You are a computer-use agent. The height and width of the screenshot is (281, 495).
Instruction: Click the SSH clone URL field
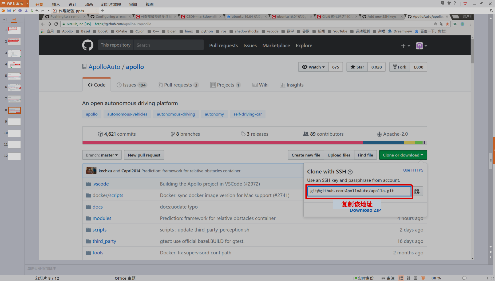(359, 191)
